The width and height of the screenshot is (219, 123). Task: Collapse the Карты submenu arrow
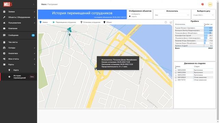click(34, 65)
